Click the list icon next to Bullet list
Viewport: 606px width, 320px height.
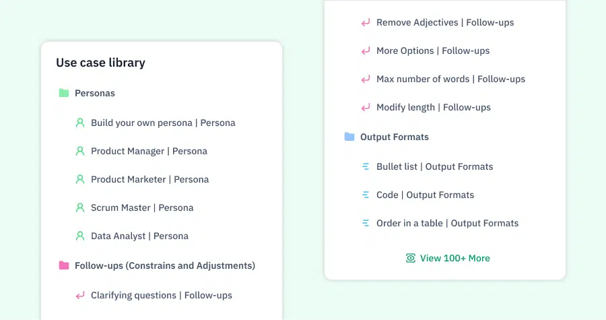click(366, 166)
